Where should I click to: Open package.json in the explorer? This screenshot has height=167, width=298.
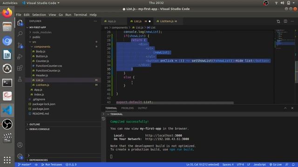[41, 109]
